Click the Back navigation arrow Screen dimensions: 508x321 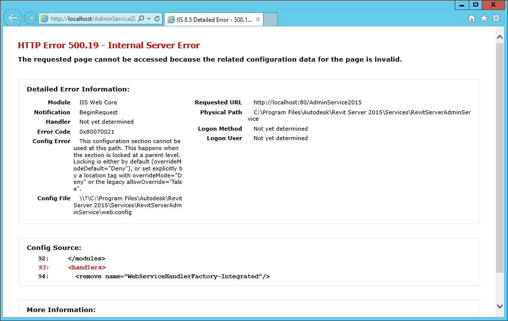click(x=13, y=18)
